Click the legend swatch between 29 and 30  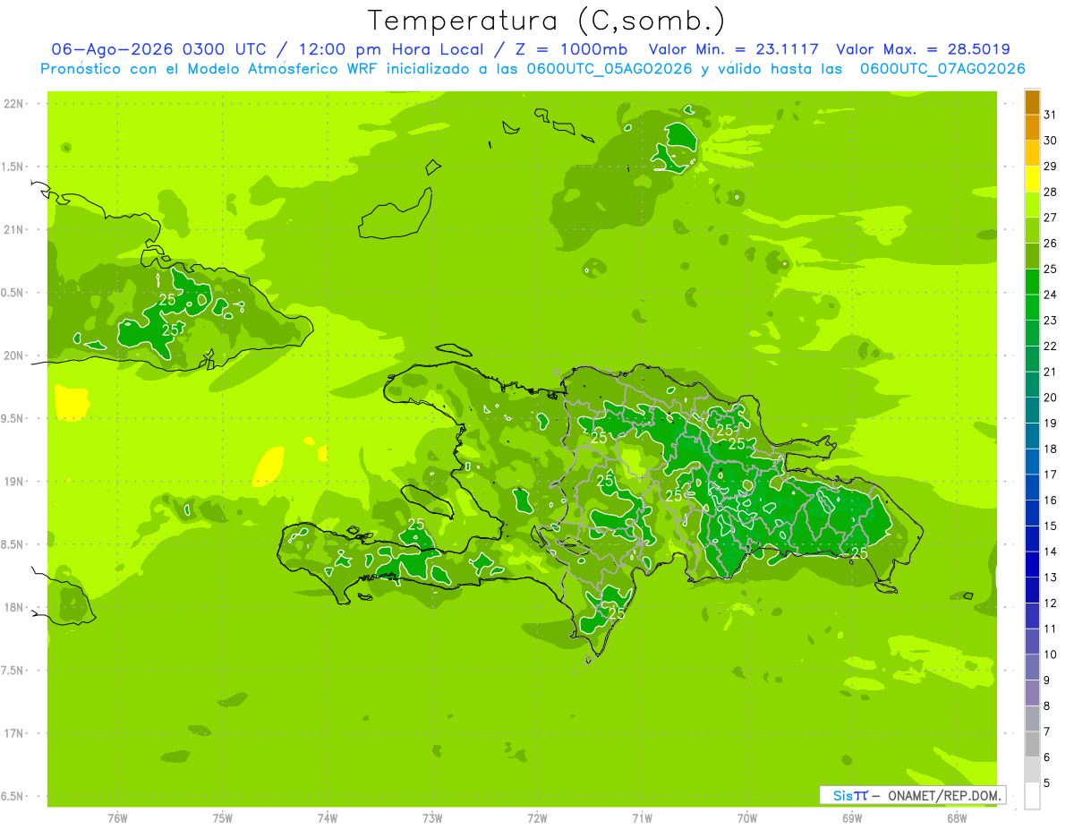pyautogui.click(x=1032, y=154)
